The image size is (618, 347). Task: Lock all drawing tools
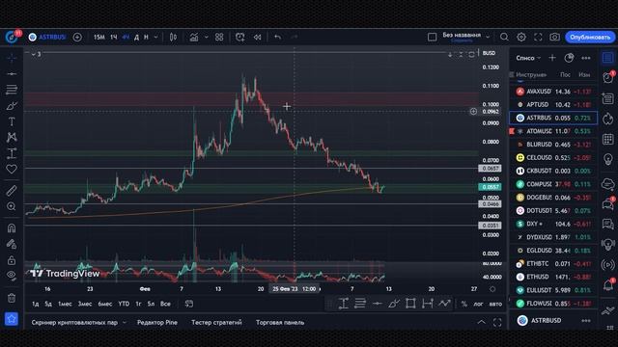click(x=12, y=260)
